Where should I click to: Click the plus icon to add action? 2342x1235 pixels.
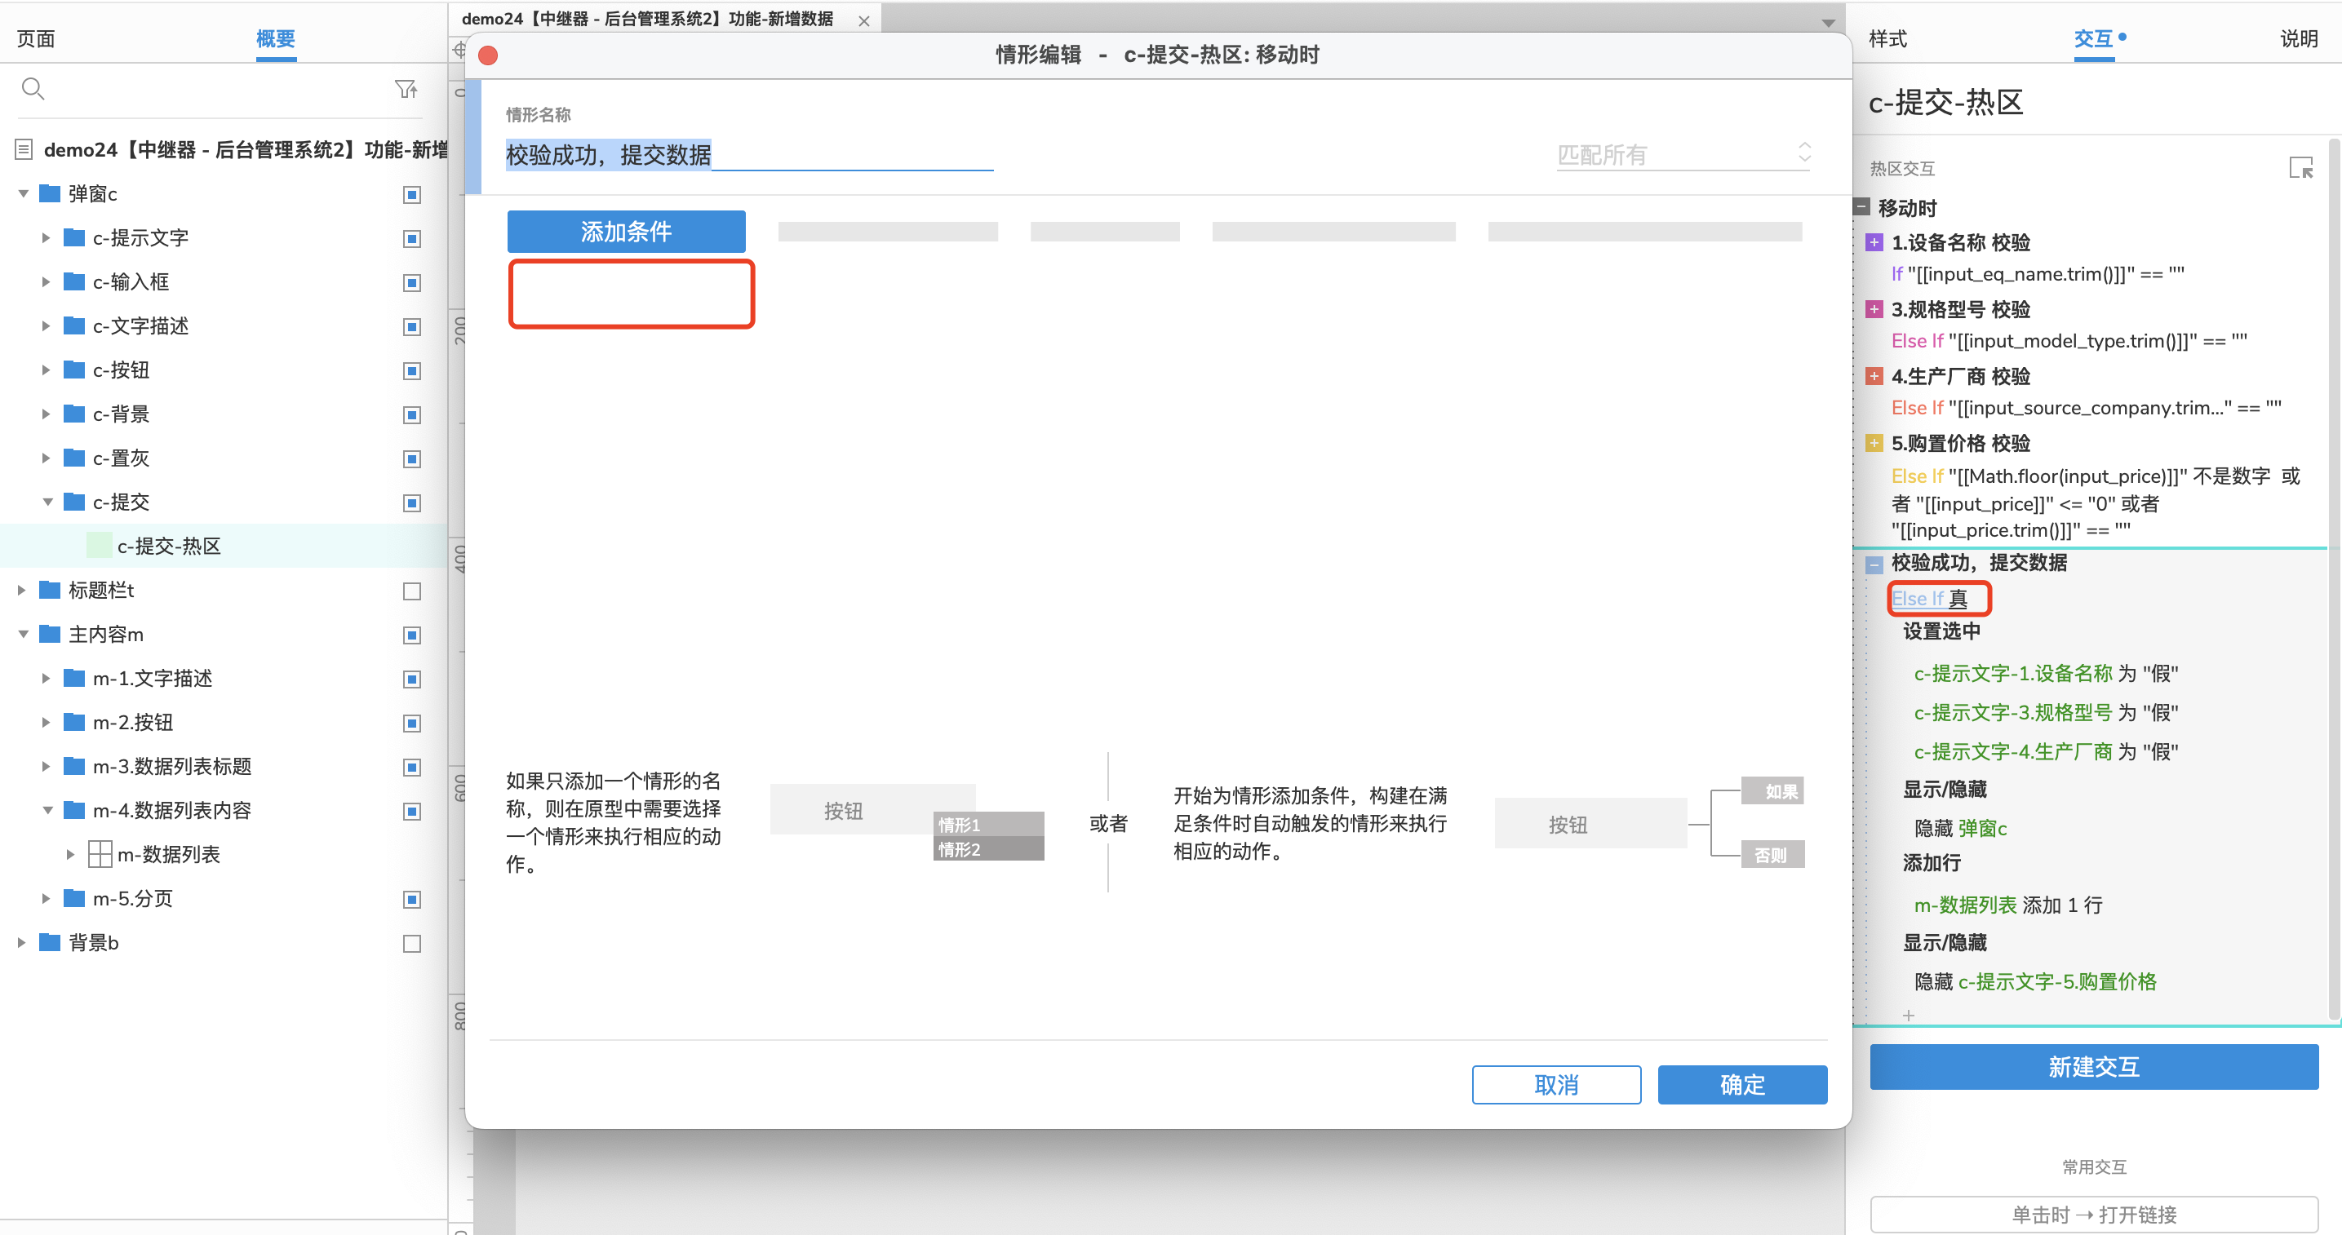pyautogui.click(x=1909, y=1015)
